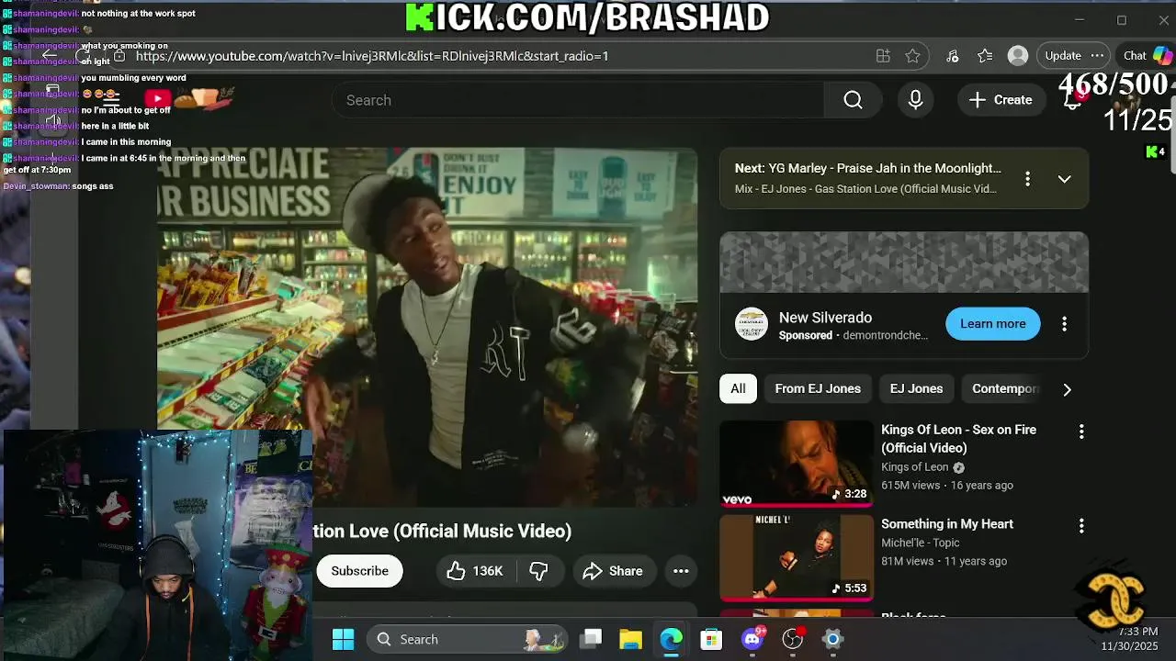Open options for Something in My Heart
This screenshot has width=1176, height=661.
pos(1081,525)
